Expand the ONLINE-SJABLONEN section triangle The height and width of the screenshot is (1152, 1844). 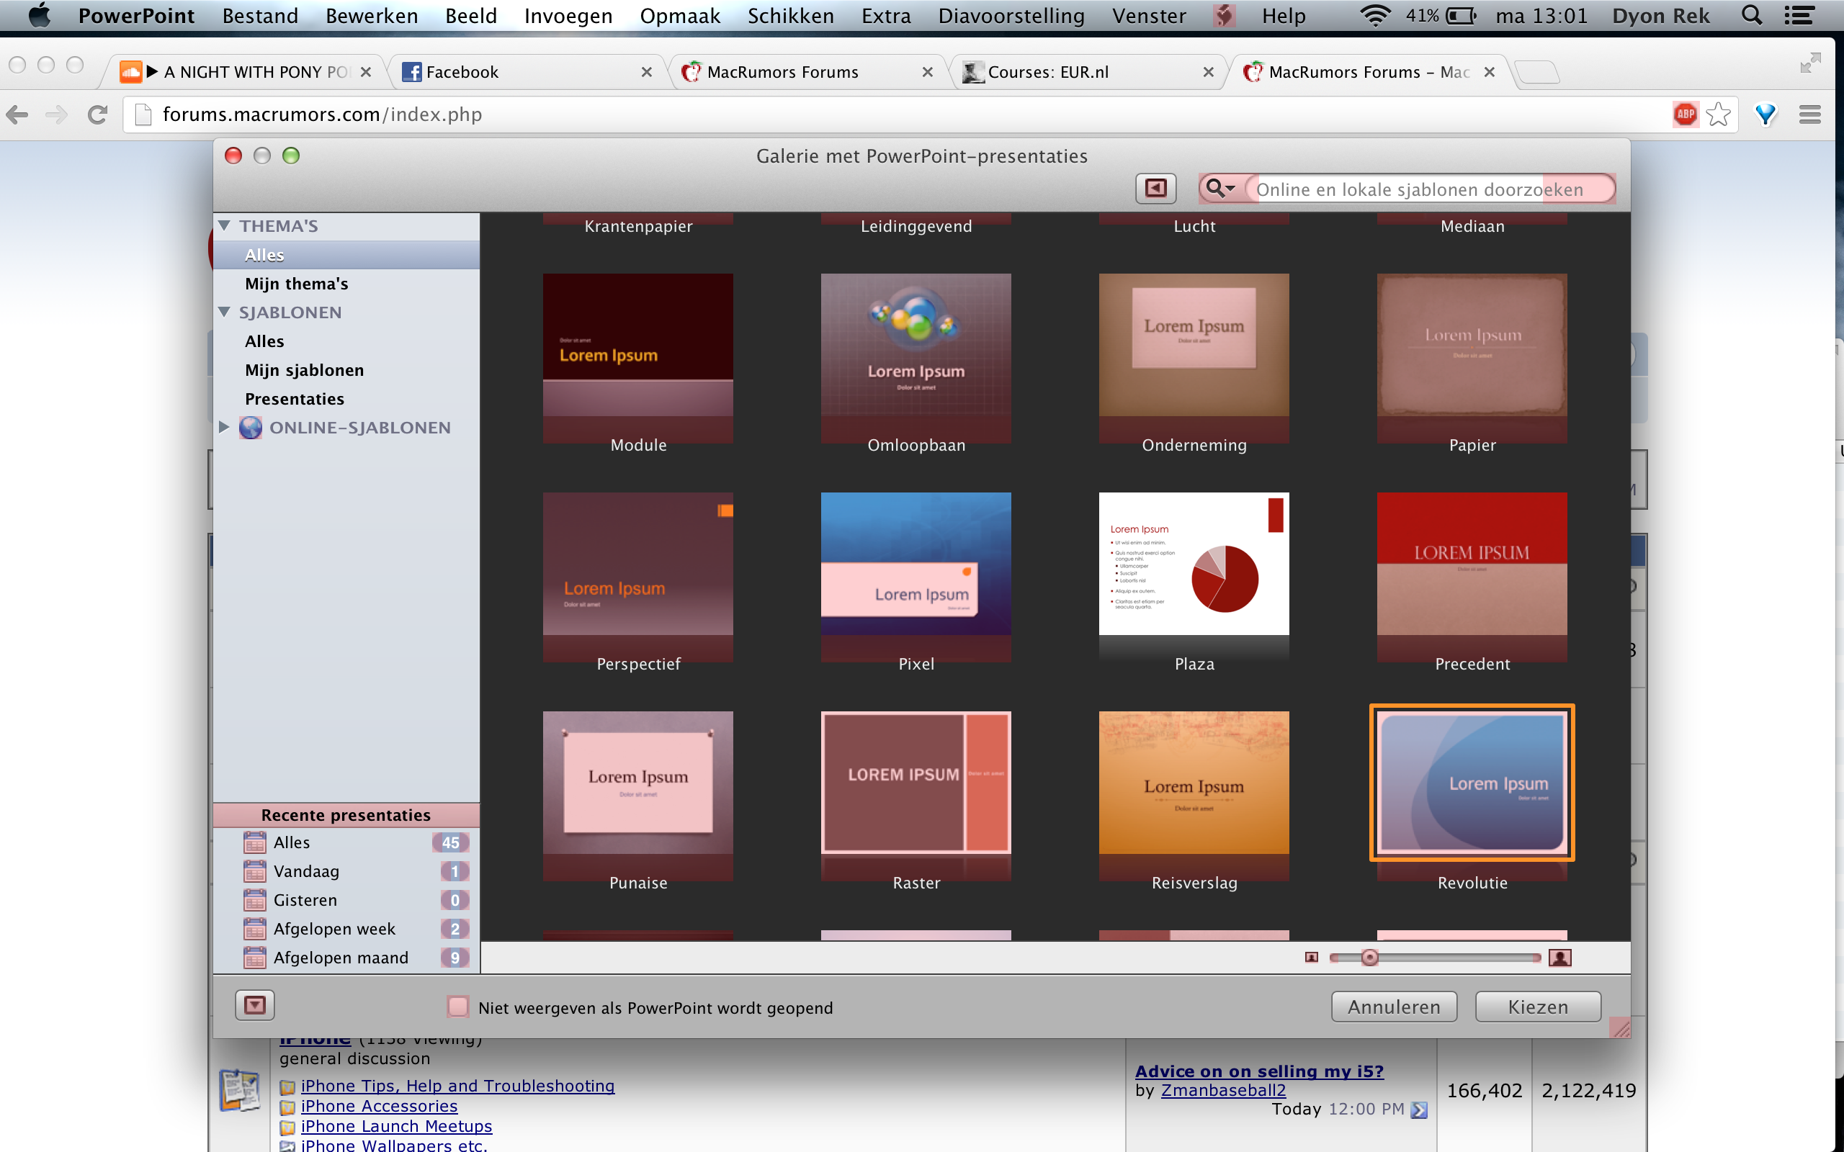coord(224,427)
